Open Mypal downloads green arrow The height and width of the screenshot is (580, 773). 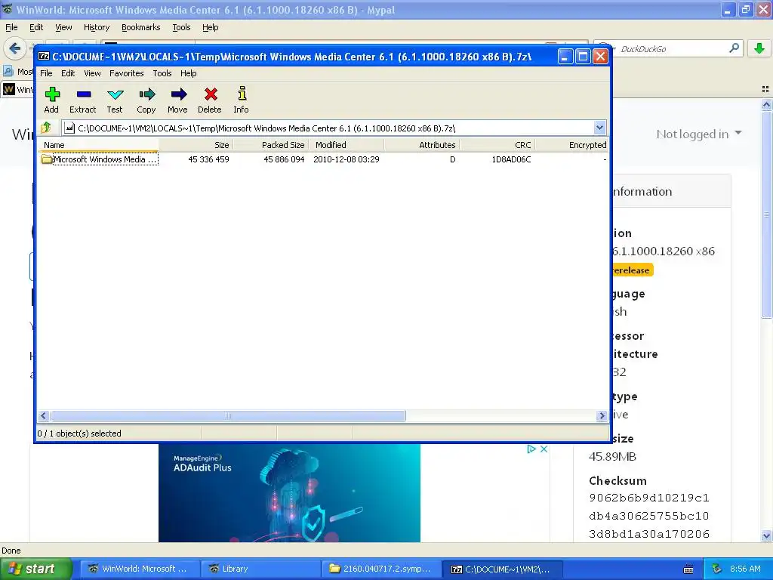coord(759,48)
